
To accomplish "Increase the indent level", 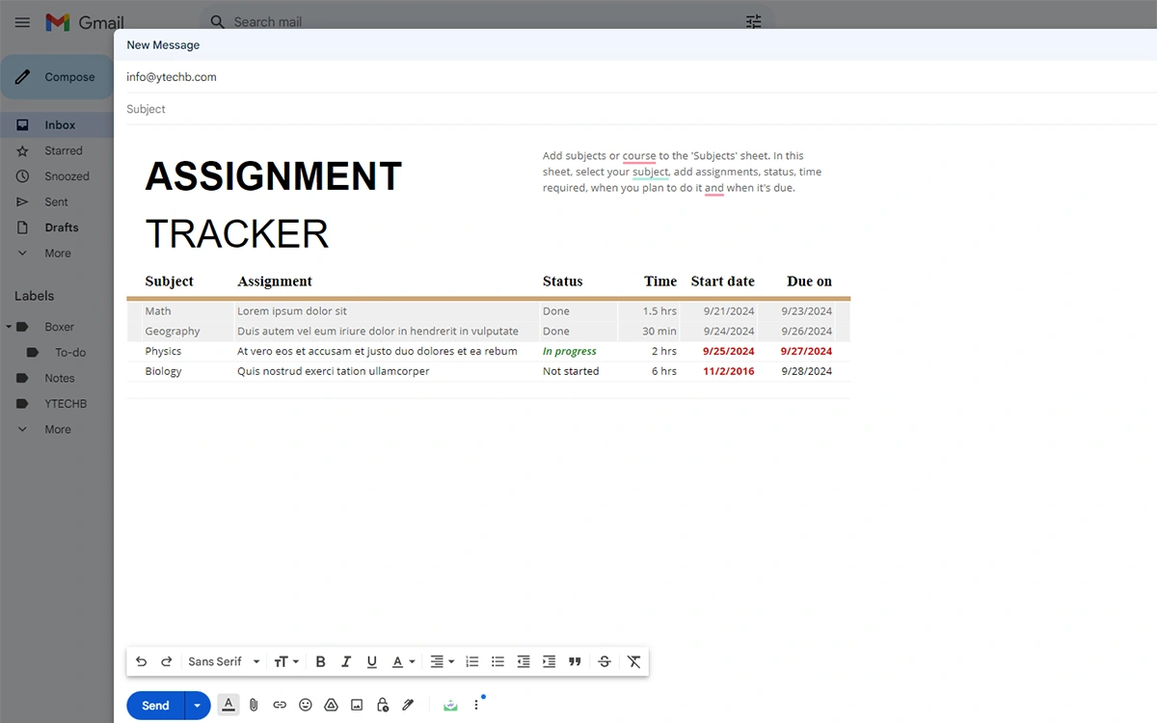I will pyautogui.click(x=549, y=661).
